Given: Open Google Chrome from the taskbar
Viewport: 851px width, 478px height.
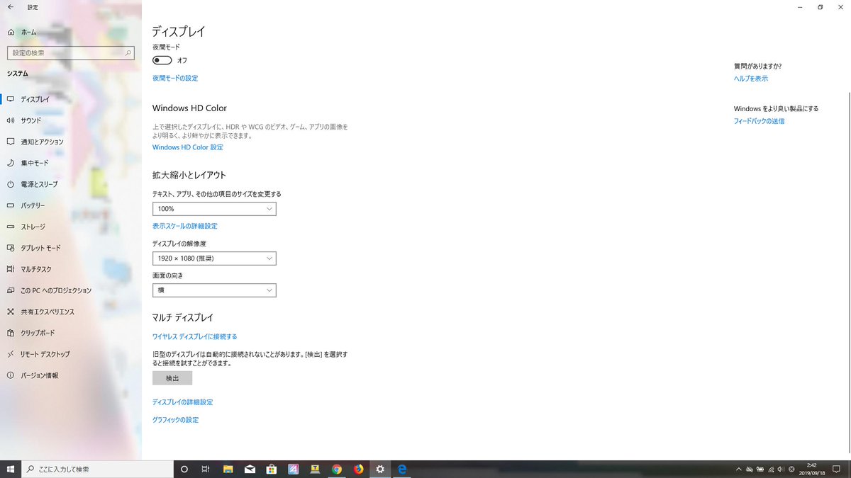Looking at the screenshot, I should [337, 469].
